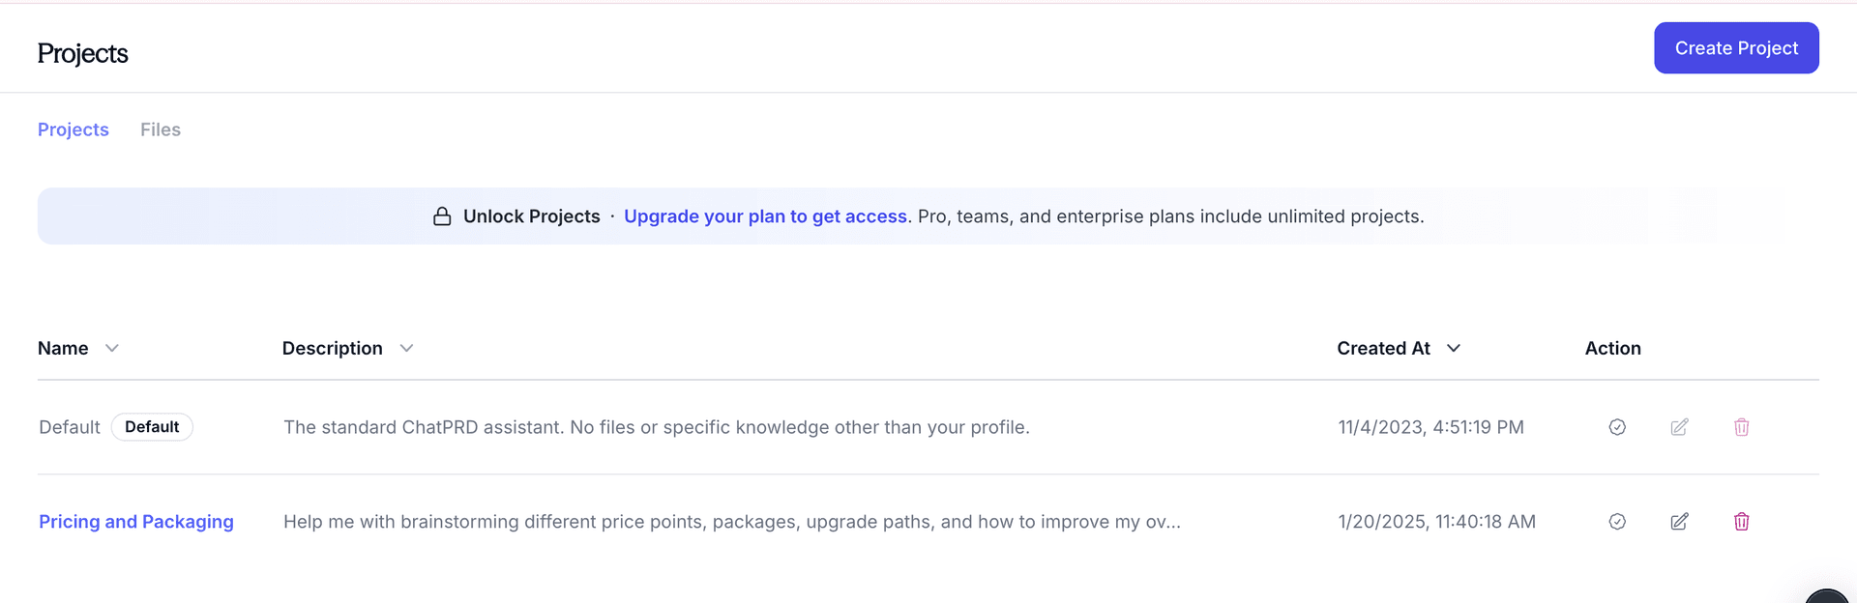
Task: Follow the Upgrade your plan to get access link
Action: [765, 216]
